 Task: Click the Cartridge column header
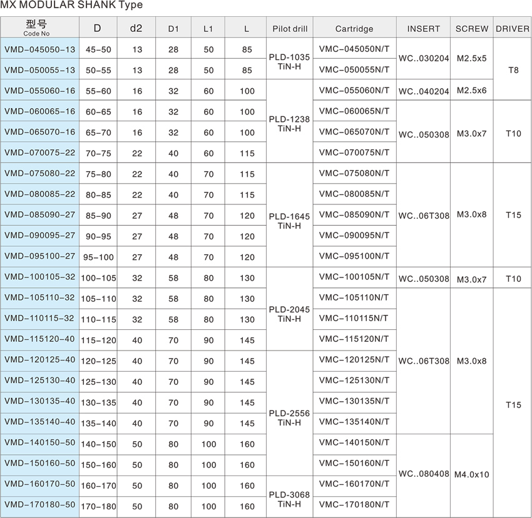click(x=354, y=29)
